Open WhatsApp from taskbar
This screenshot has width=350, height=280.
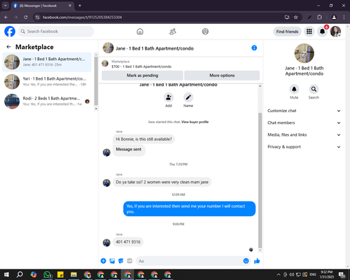(48, 274)
